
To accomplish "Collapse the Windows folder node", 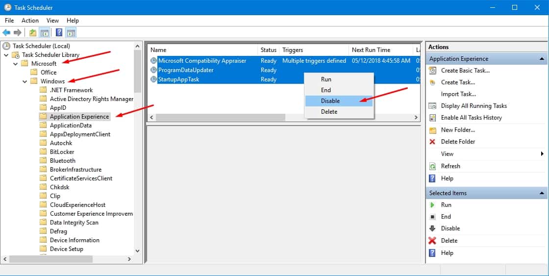I will click(x=25, y=81).
